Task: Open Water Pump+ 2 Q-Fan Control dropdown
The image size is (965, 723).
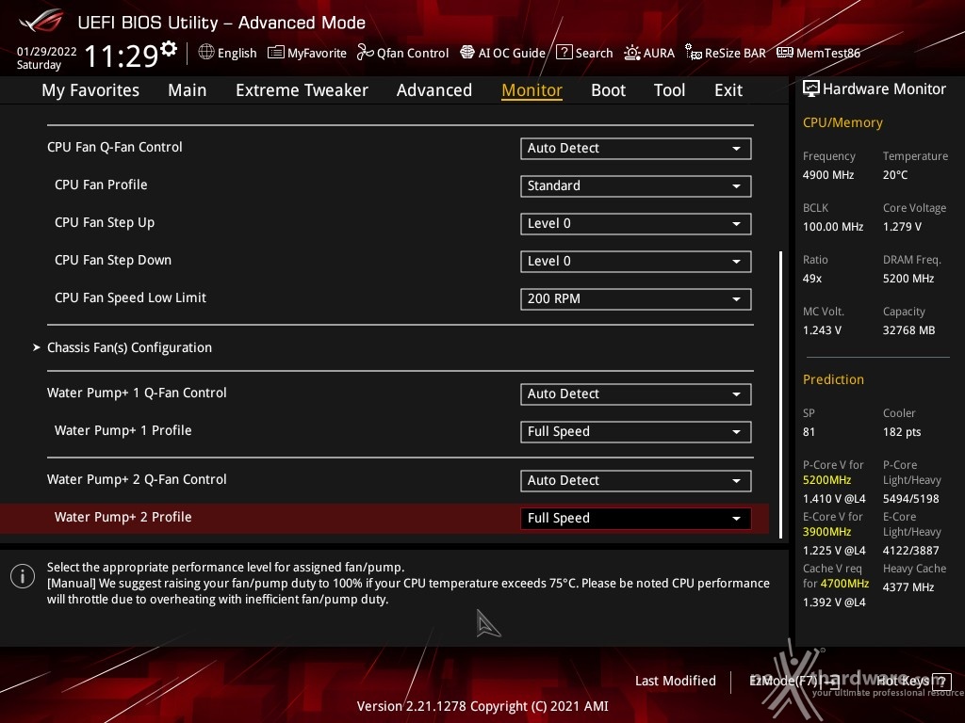Action: (636, 481)
